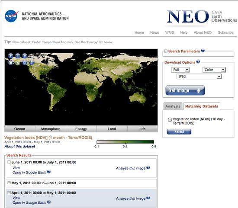
Task: Open help icon beside June Analyze this image
Action: [x=148, y=167]
